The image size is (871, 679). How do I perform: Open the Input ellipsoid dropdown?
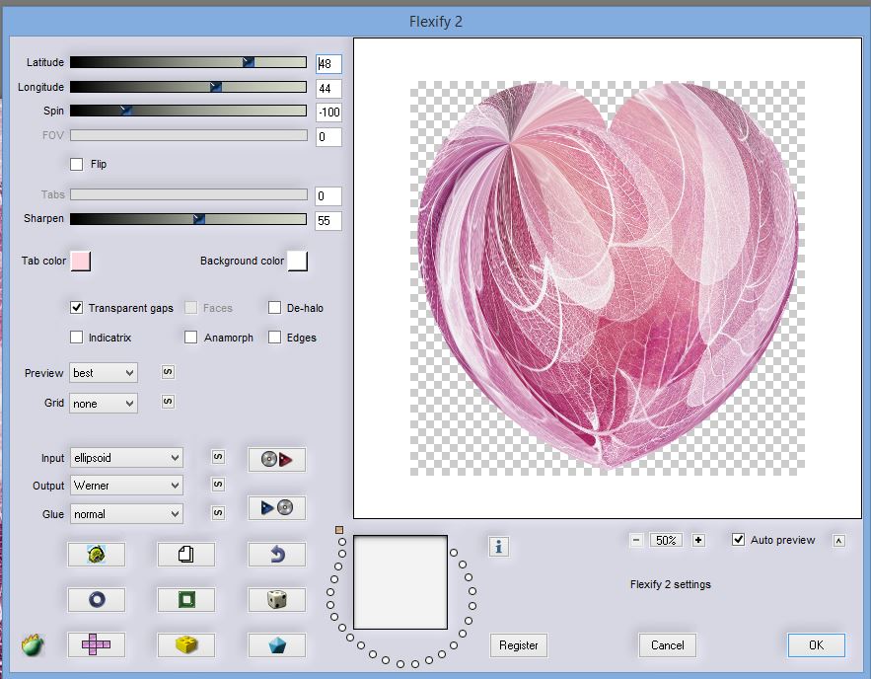point(126,458)
